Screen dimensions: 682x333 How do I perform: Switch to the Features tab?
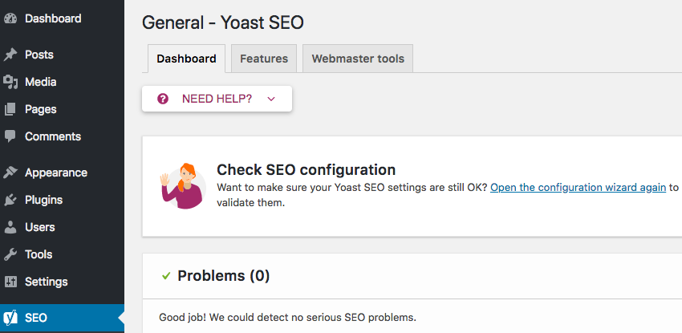point(264,59)
